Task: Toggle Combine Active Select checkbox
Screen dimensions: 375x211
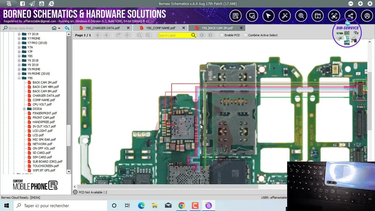Action: pyautogui.click(x=246, y=35)
